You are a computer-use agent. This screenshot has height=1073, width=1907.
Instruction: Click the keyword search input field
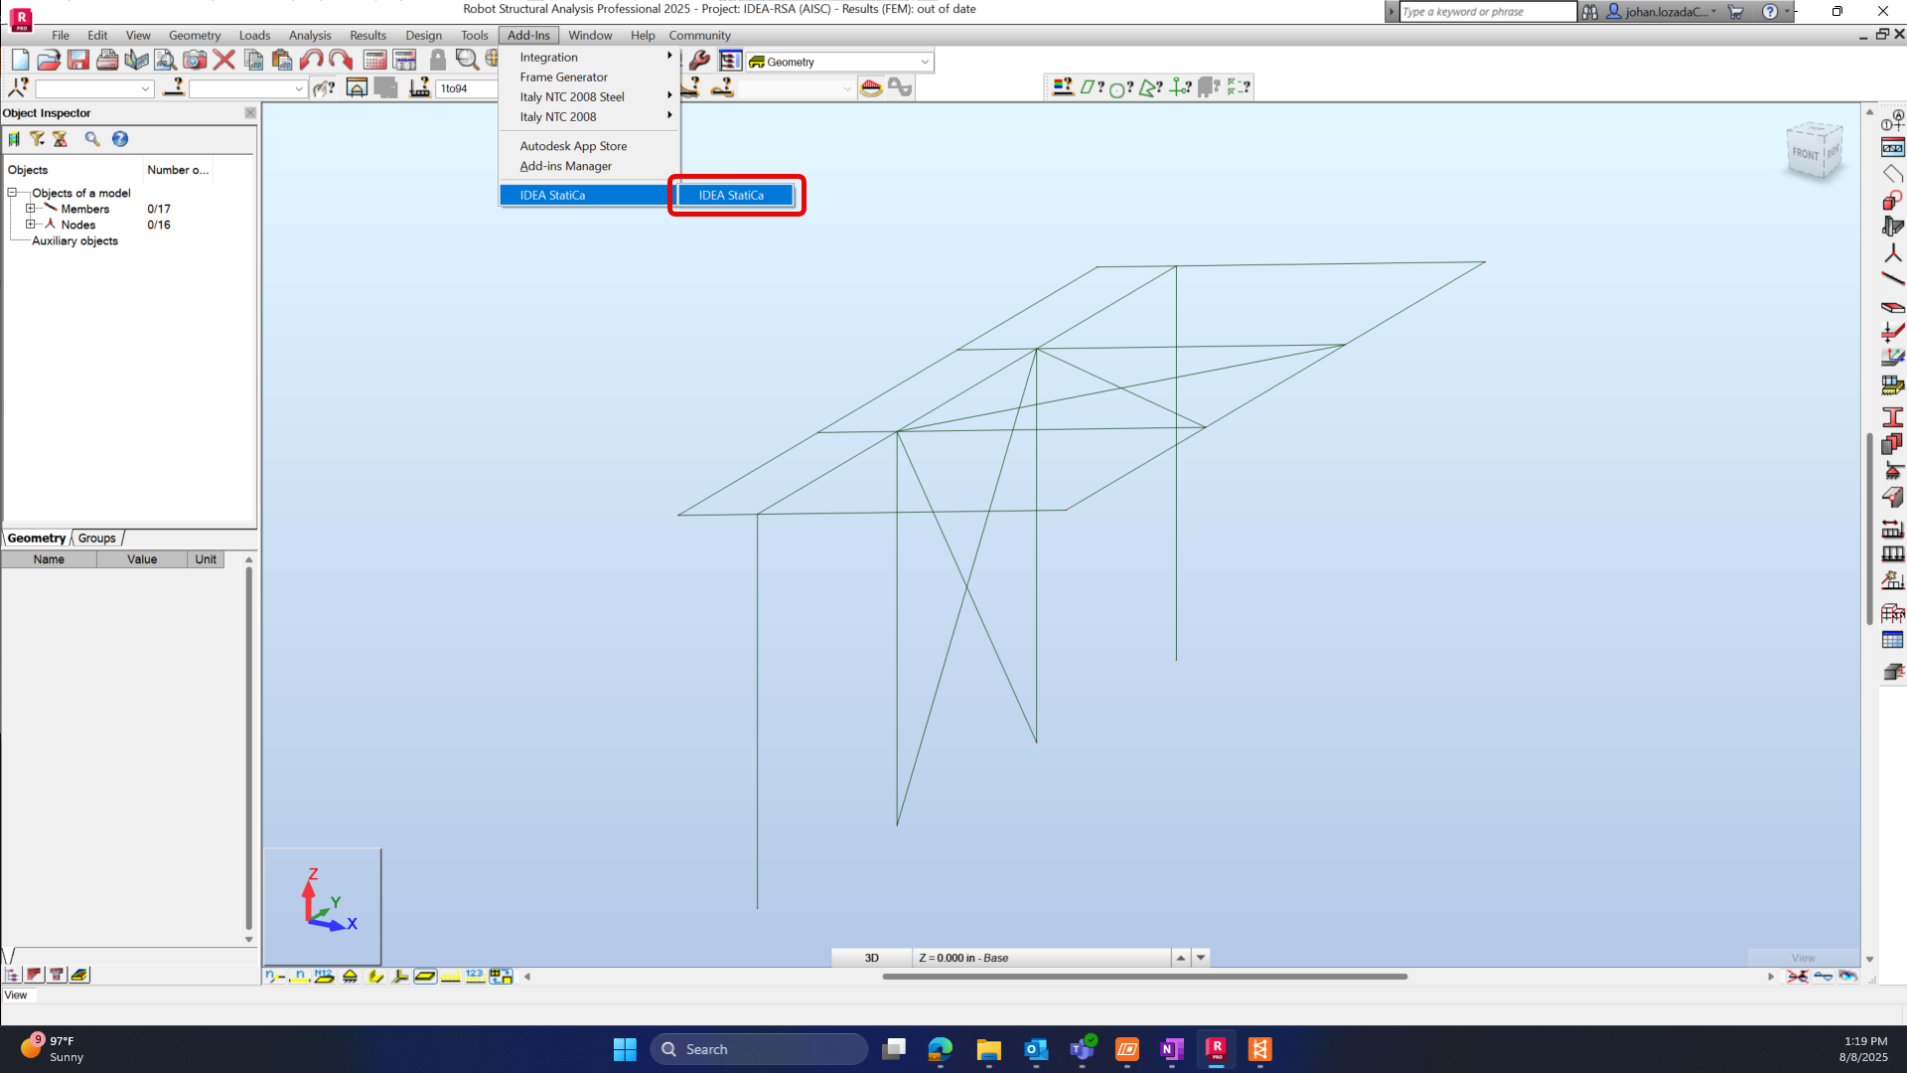coord(1487,12)
